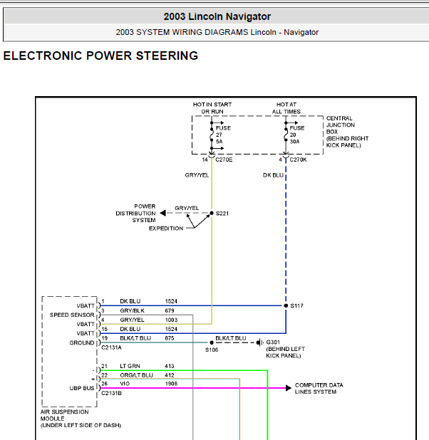The image size is (429, 440).
Task: Click the LT GRN wire label
Action: pyautogui.click(x=130, y=366)
